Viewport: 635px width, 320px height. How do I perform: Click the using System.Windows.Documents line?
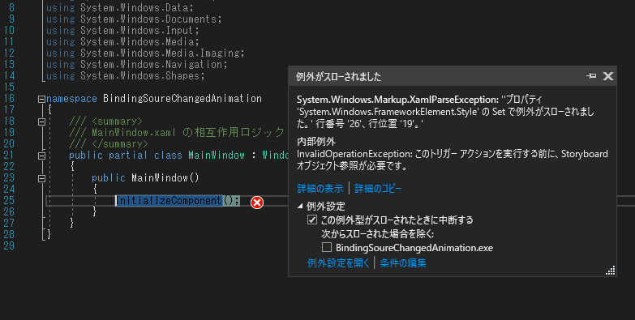134,19
